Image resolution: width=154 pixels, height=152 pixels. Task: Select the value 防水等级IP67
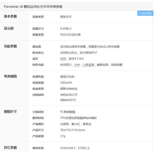pyautogui.click(x=89, y=53)
